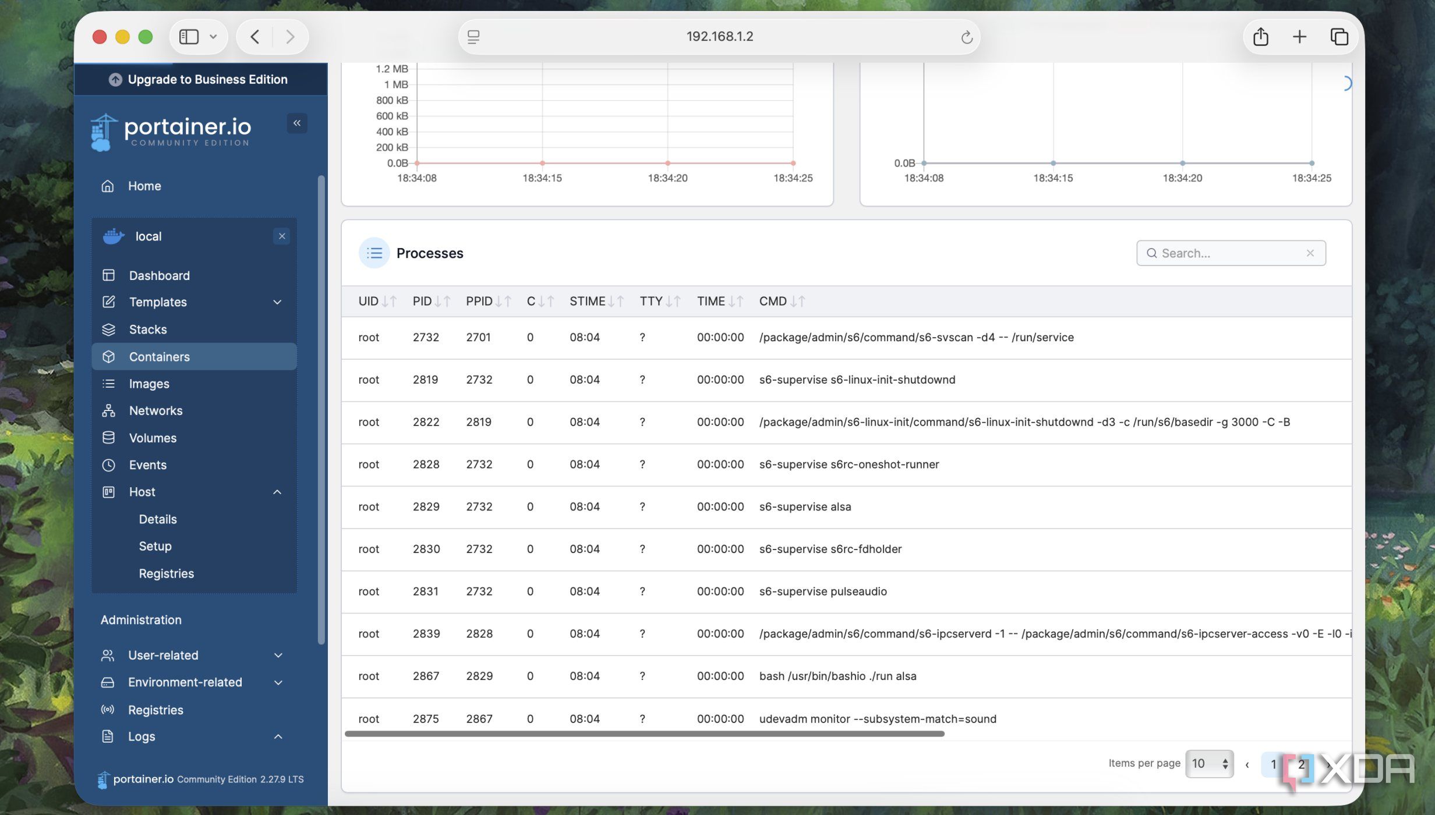Click the Events clock icon
The width and height of the screenshot is (1435, 815).
click(x=108, y=465)
